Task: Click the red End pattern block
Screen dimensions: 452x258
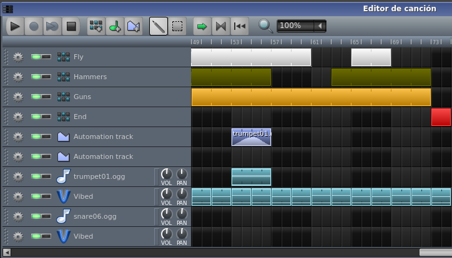Action: pyautogui.click(x=441, y=117)
